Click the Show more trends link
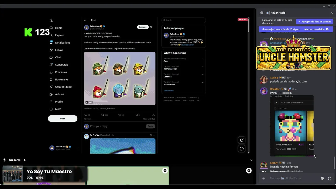Screen dimensions: 336x189 coord(169,91)
